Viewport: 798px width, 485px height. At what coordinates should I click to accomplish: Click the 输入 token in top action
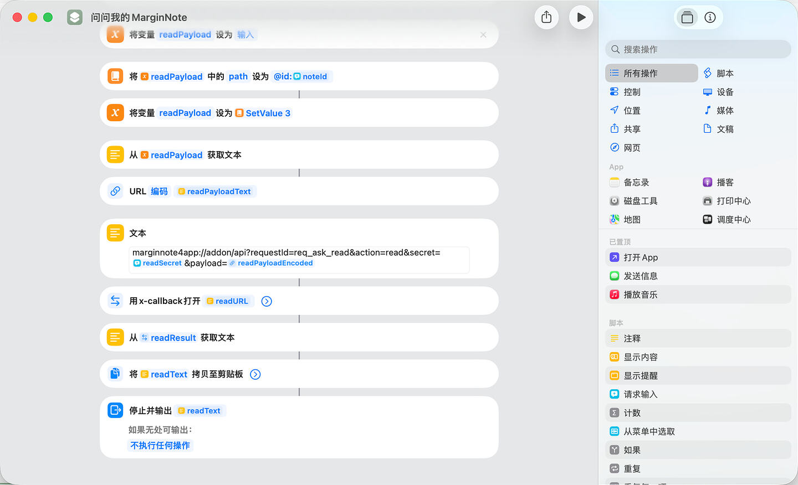245,35
